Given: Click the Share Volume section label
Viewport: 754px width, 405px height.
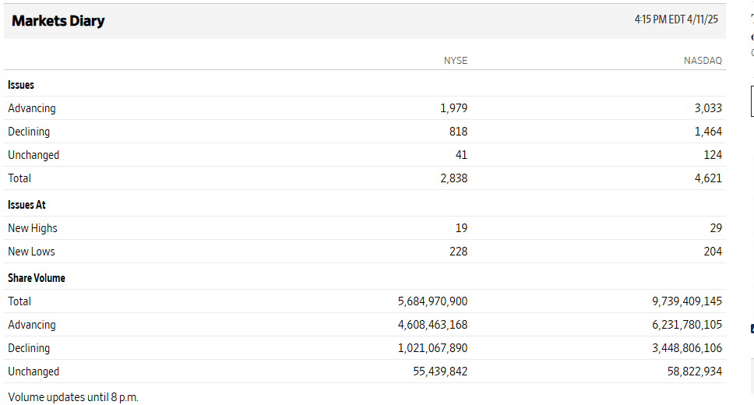Looking at the screenshot, I should [37, 278].
